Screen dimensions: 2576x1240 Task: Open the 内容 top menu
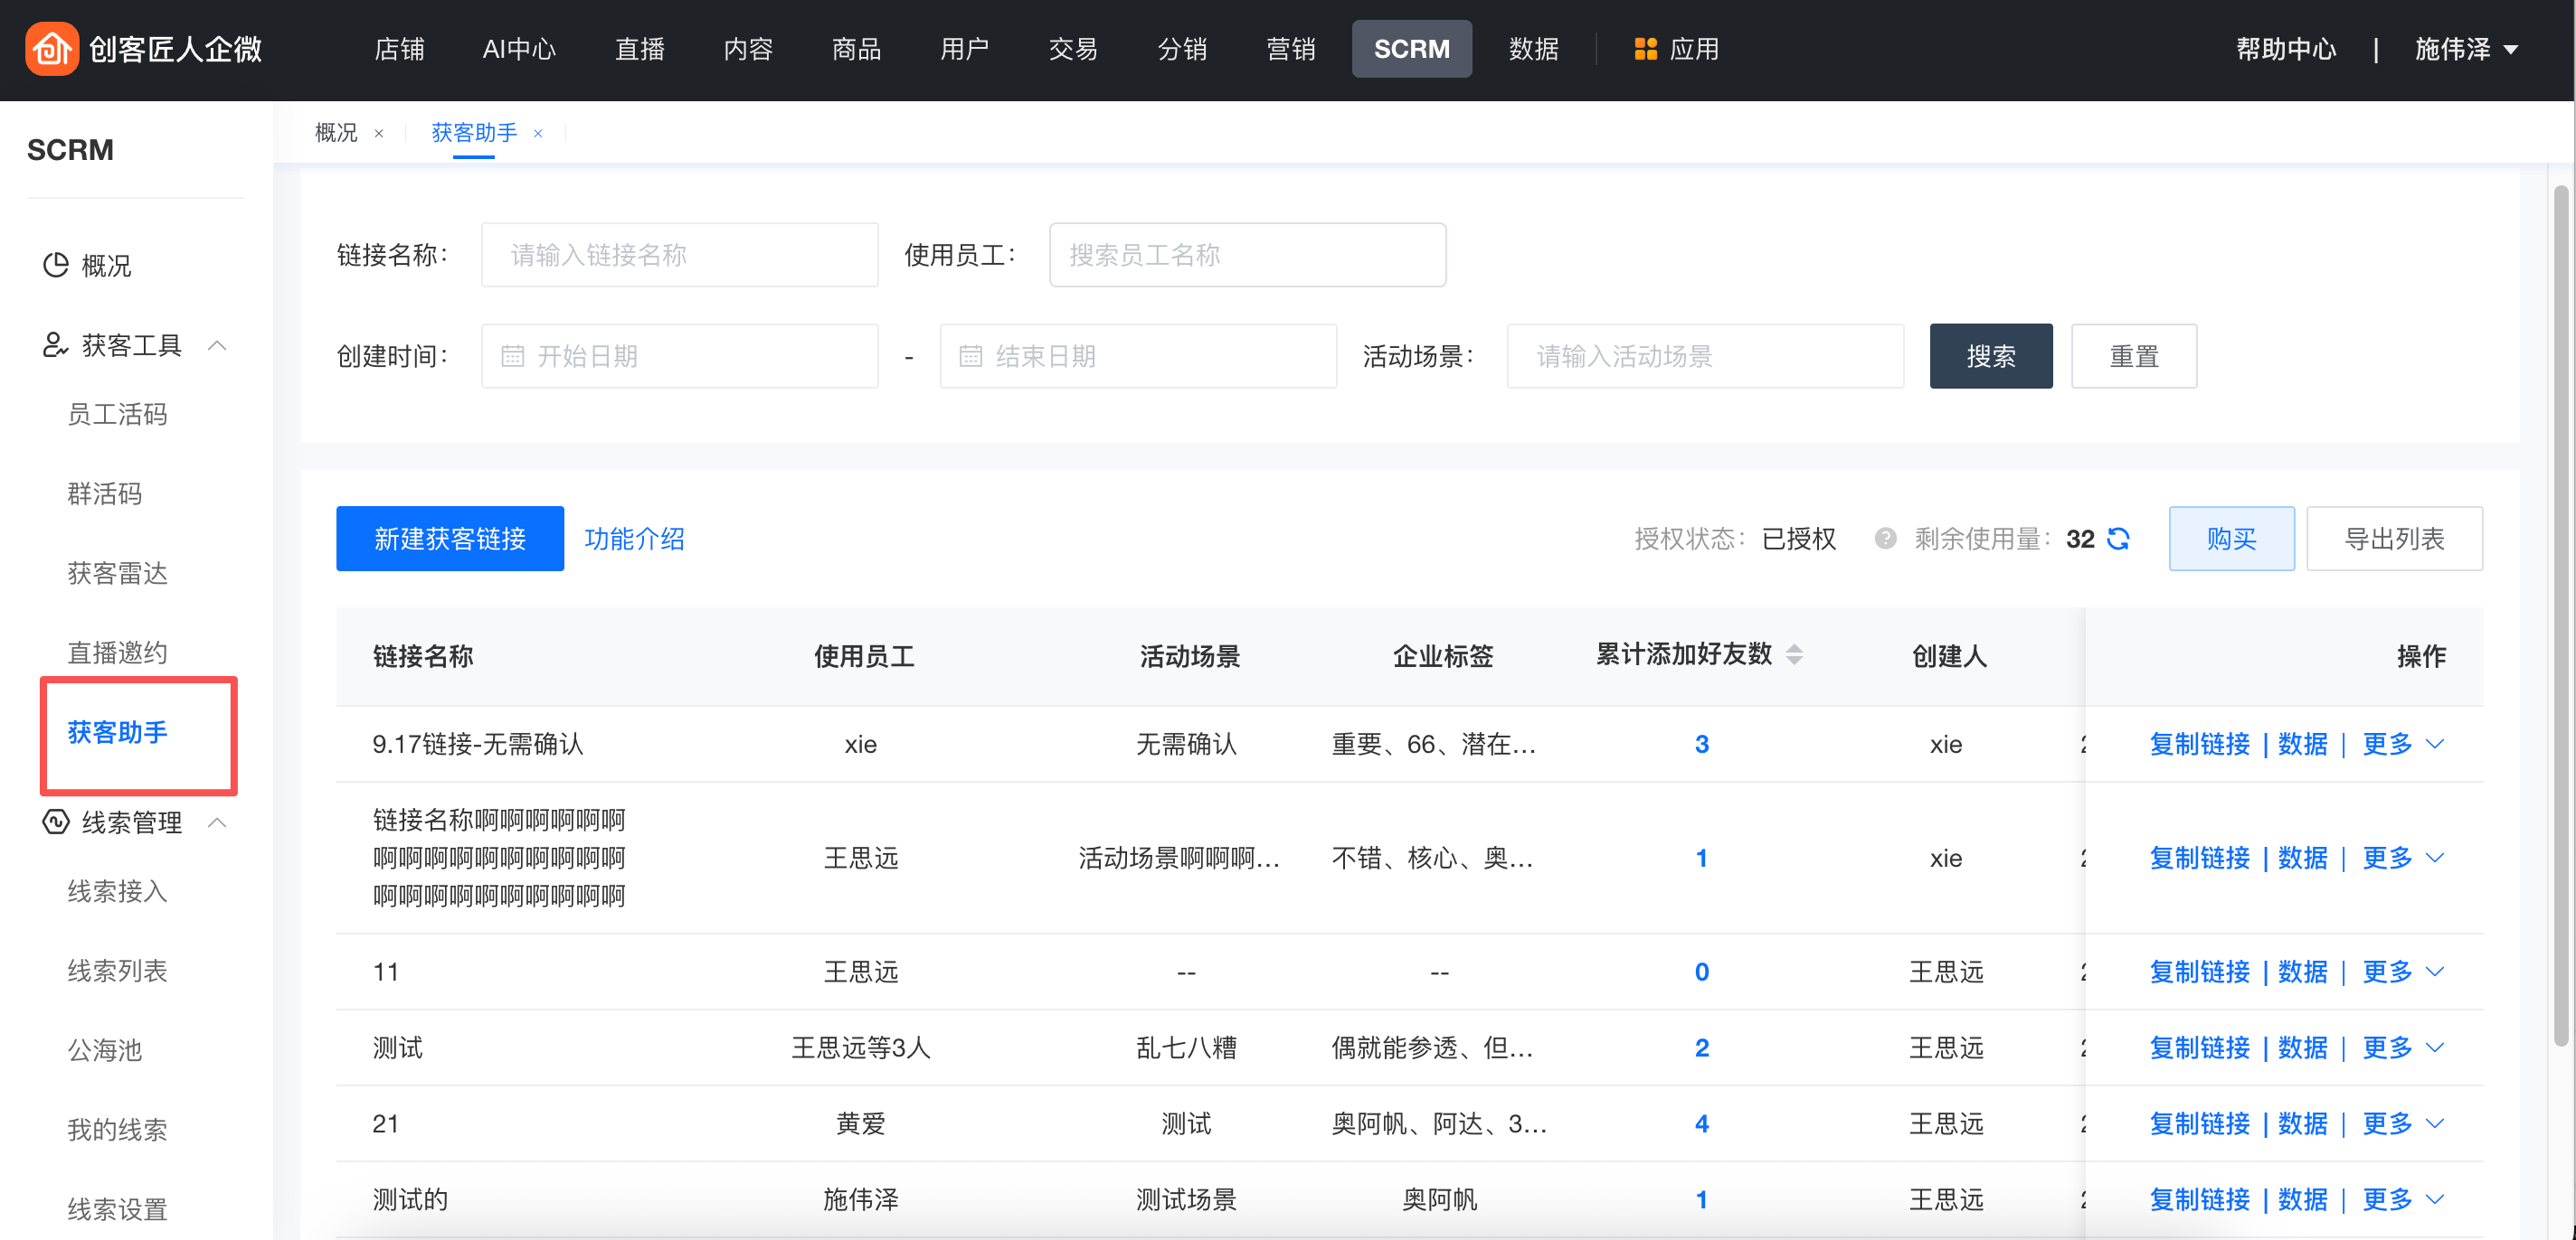click(748, 49)
